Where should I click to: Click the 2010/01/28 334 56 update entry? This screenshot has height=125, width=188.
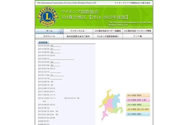tap(48, 115)
